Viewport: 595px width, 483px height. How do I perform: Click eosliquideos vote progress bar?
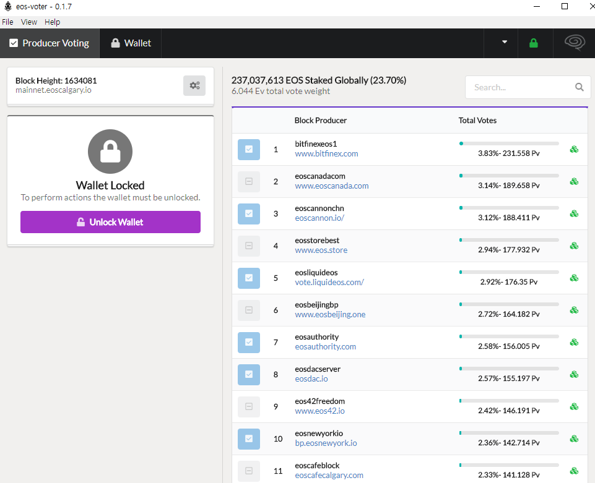tap(509, 272)
